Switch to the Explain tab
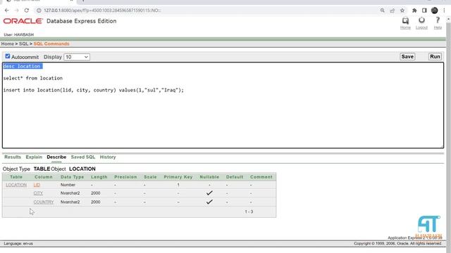The image size is (451, 253). click(34, 157)
